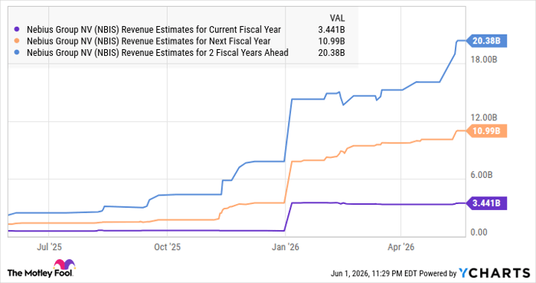Click the purple Current Fiscal Year legend dot

pyautogui.click(x=17, y=29)
